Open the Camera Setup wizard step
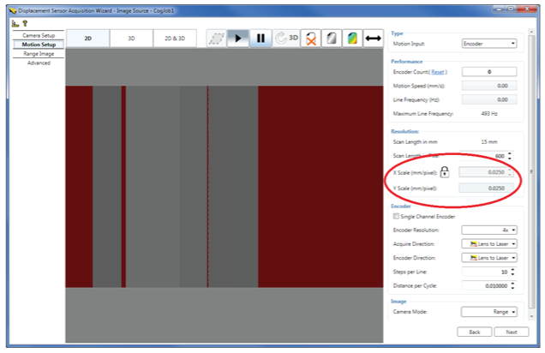Image resolution: width=545 pixels, height=353 pixels. pos(39,35)
